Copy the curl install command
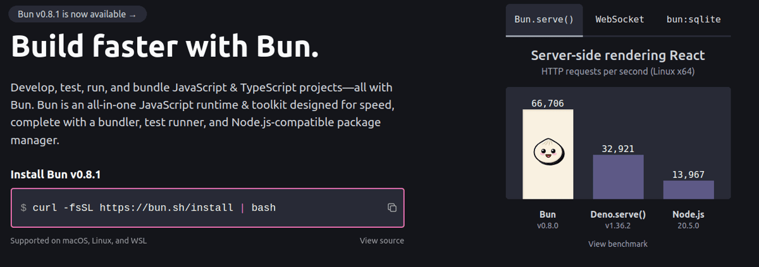759x267 pixels. 392,208
